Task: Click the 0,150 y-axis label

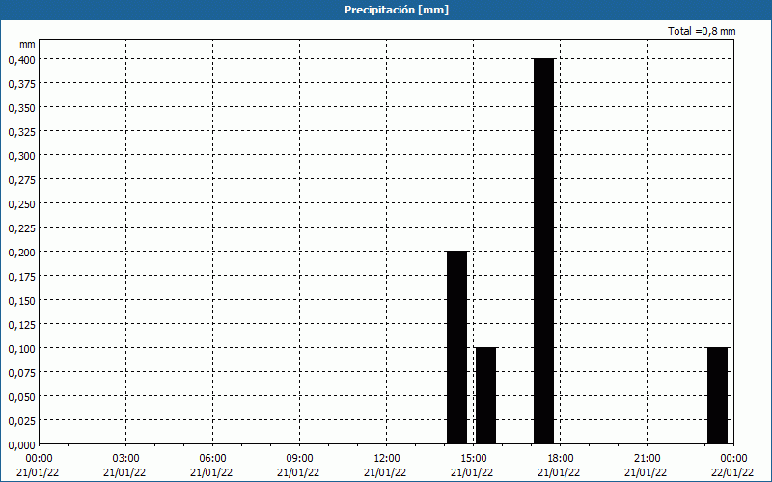Action: [21, 301]
